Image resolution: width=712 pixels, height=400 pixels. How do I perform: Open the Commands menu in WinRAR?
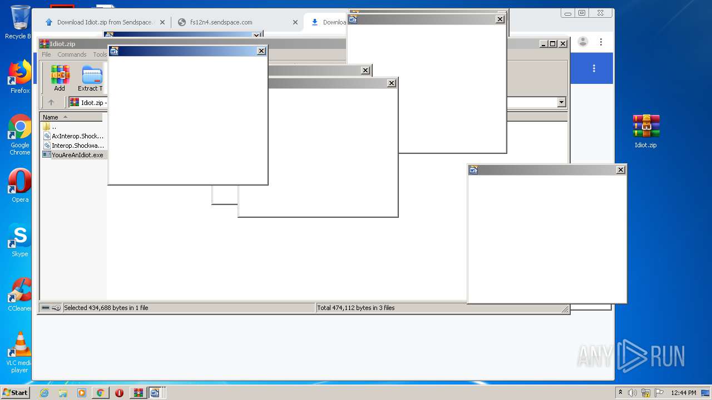coord(72,54)
